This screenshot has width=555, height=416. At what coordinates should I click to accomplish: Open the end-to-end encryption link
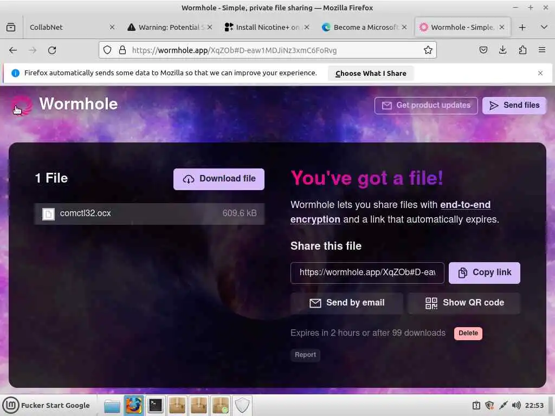465,205
